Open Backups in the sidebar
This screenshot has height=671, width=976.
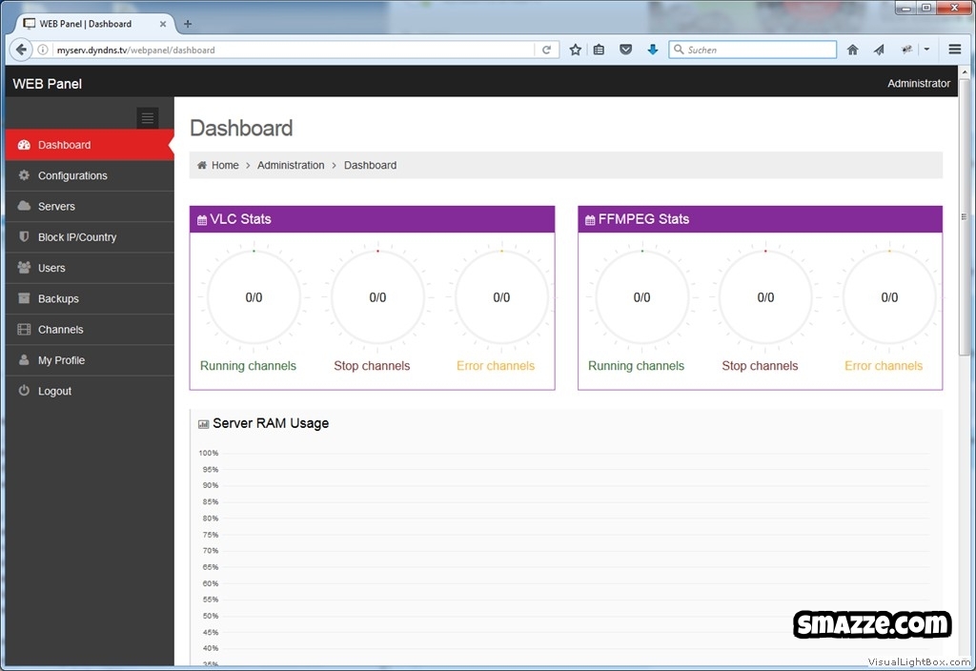90,298
